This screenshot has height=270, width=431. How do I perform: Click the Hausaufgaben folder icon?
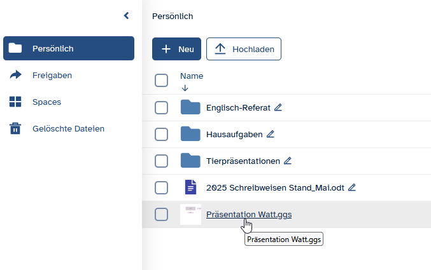point(190,134)
